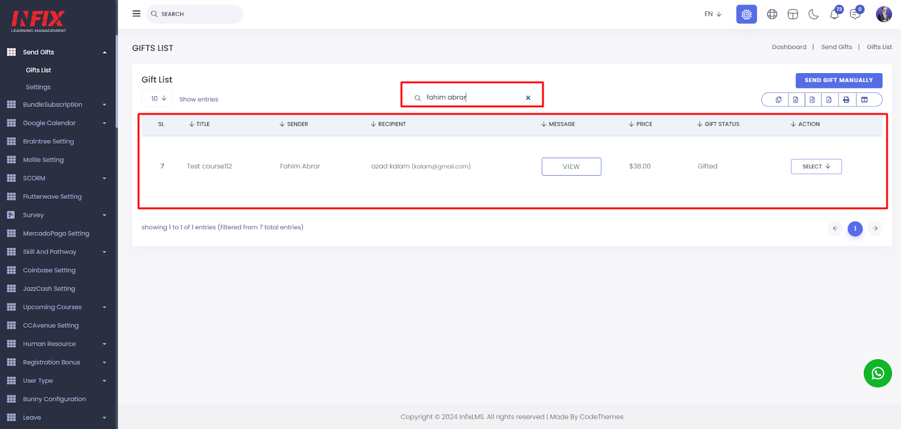Image resolution: width=901 pixels, height=429 pixels.
Task: Open the user profile avatar
Action: coord(884,14)
